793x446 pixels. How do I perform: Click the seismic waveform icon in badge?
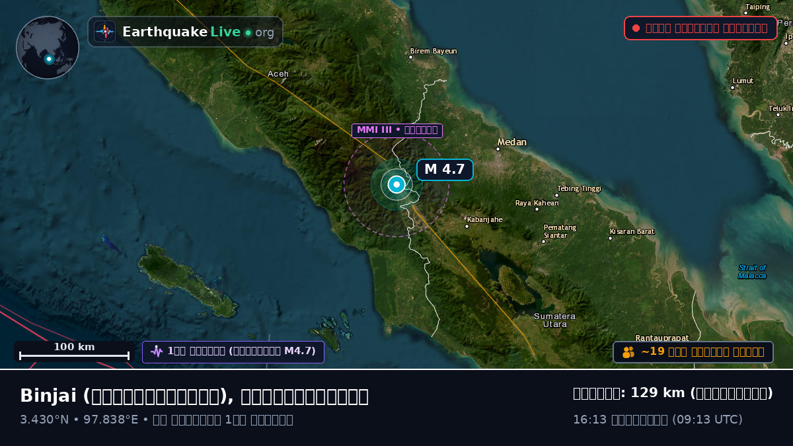[157, 352]
